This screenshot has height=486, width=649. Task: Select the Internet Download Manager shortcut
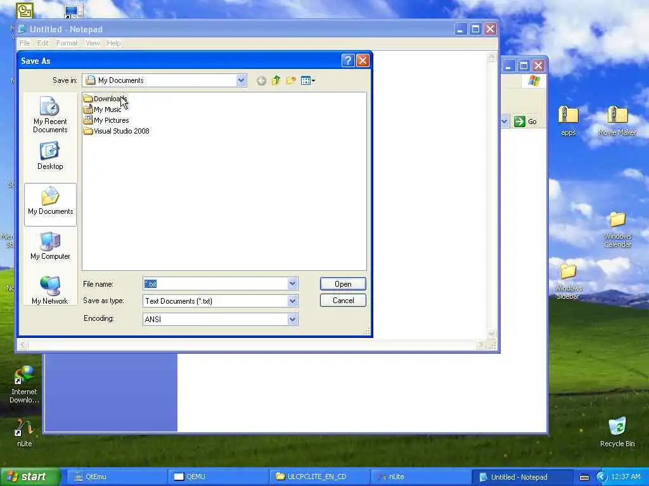tap(24, 384)
